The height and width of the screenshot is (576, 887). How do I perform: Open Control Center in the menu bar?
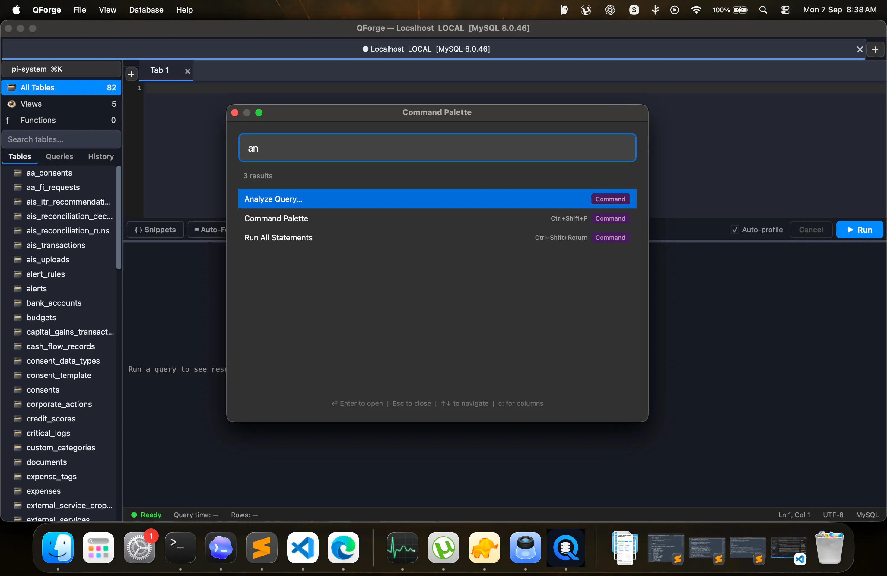(785, 10)
